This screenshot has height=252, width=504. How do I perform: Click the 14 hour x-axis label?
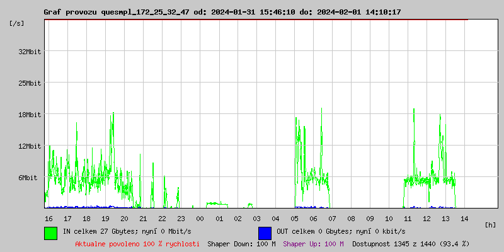coord(464,218)
